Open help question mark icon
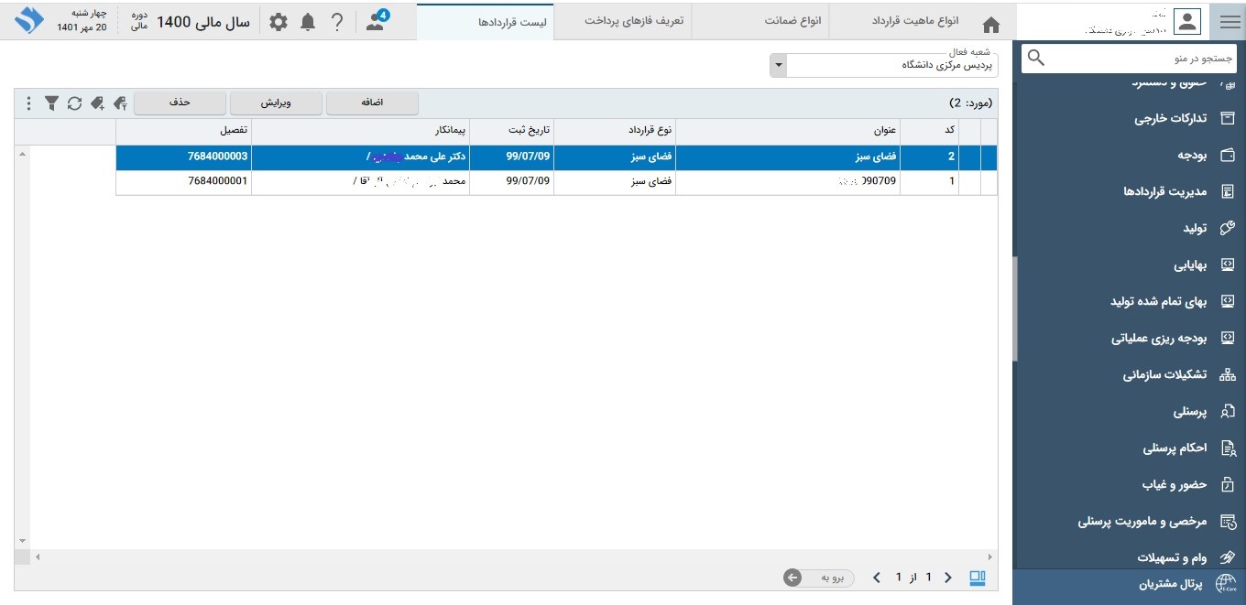The height and width of the screenshot is (605, 1246). click(x=337, y=22)
